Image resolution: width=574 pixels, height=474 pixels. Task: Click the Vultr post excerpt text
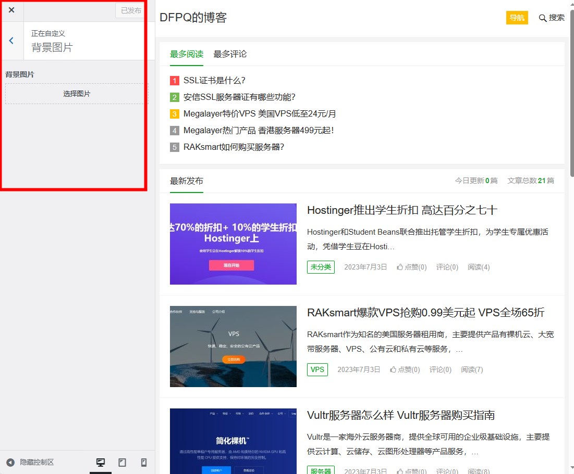tap(429, 444)
